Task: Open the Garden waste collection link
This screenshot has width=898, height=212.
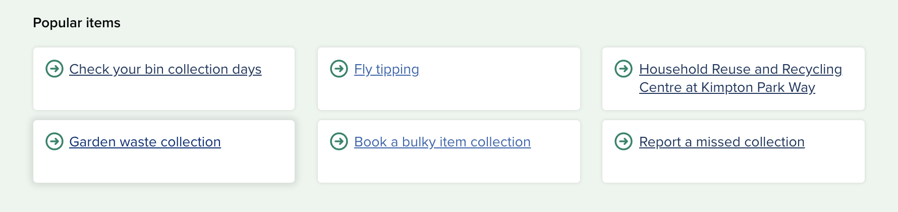Action: click(x=145, y=142)
